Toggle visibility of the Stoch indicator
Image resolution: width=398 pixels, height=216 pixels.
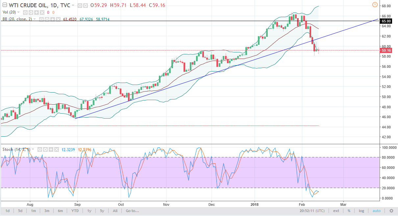40,149
